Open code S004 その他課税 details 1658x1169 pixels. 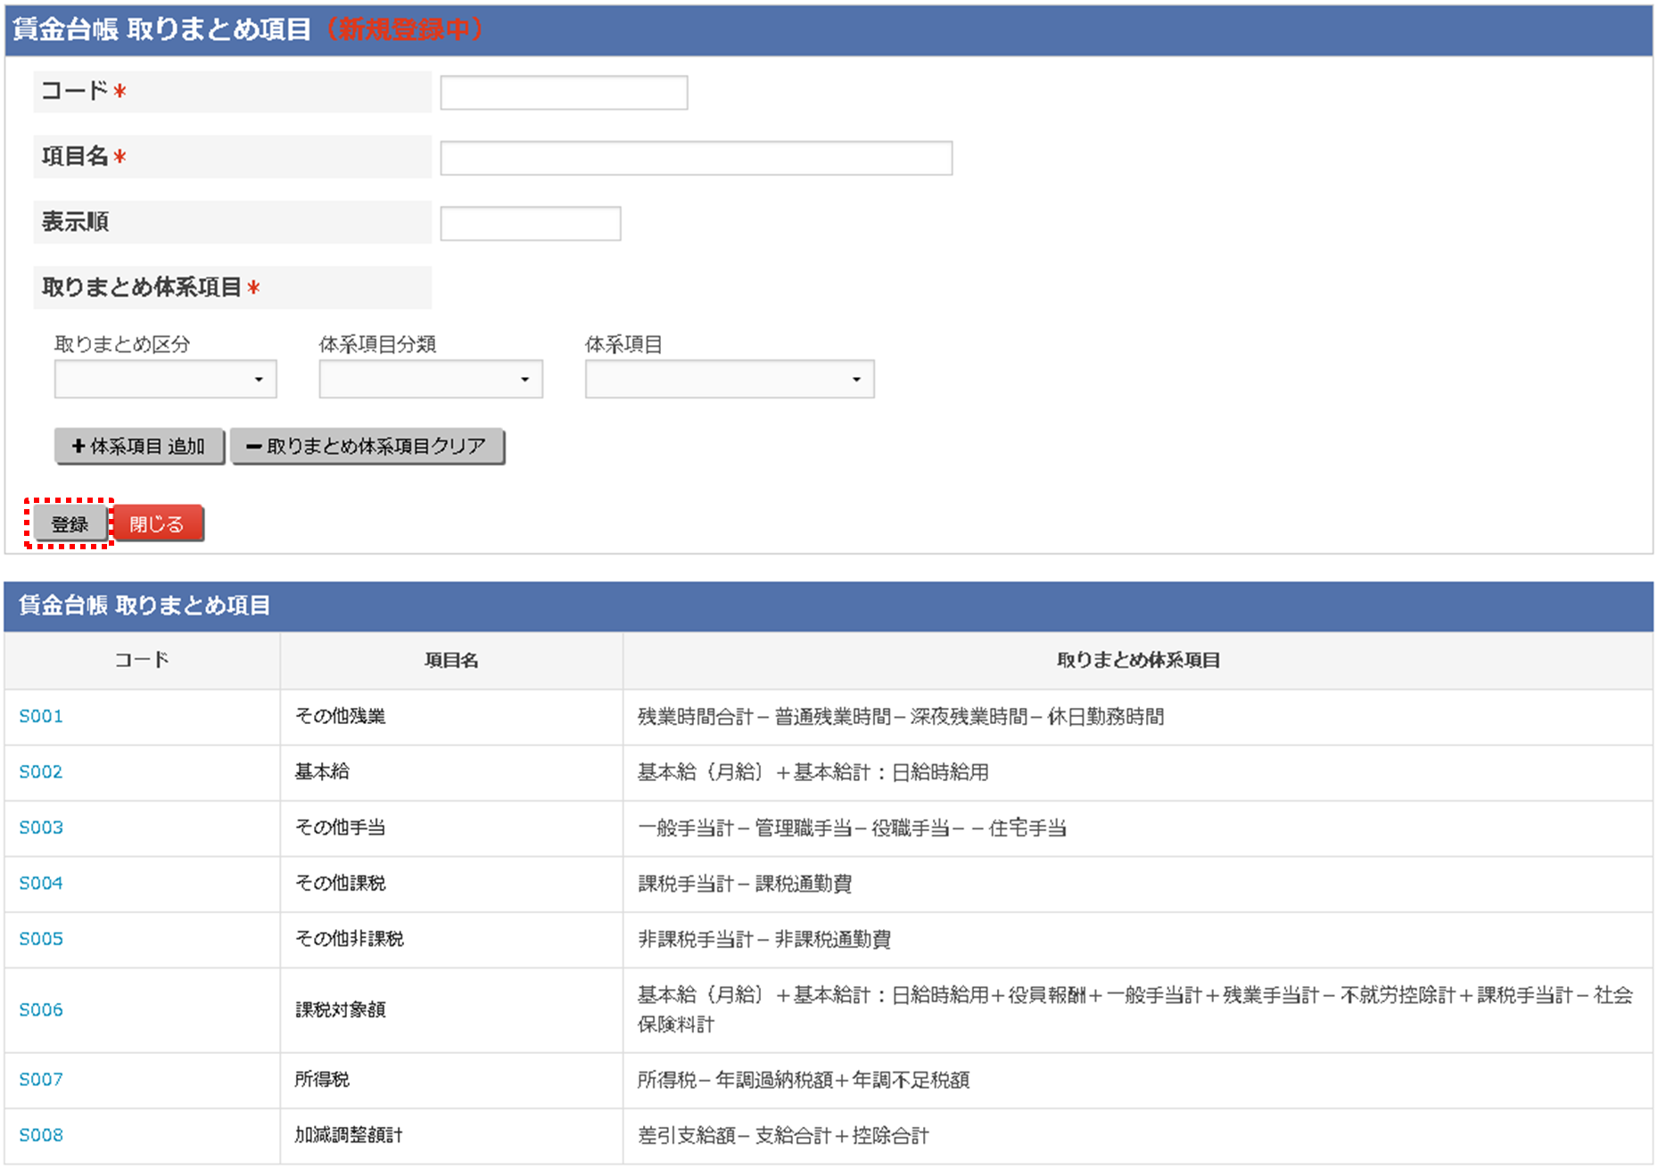(x=41, y=884)
